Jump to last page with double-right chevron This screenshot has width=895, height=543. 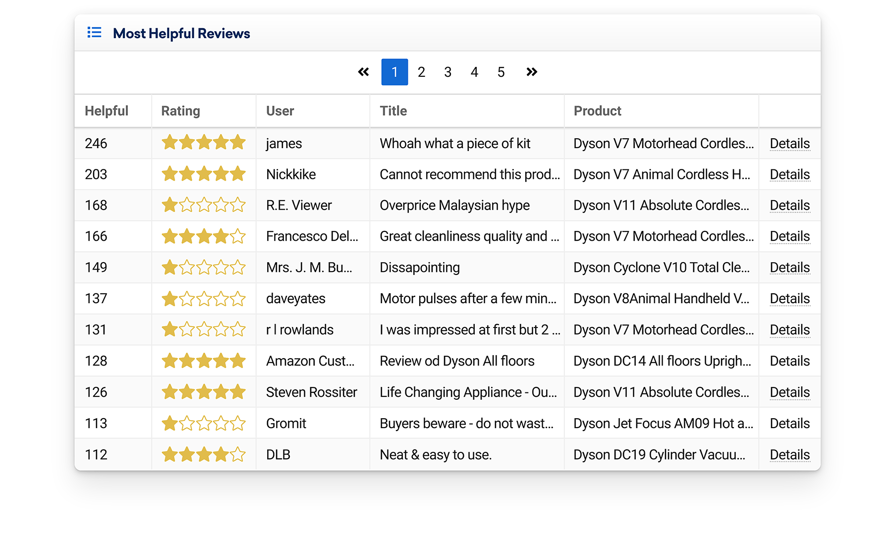pyautogui.click(x=532, y=72)
